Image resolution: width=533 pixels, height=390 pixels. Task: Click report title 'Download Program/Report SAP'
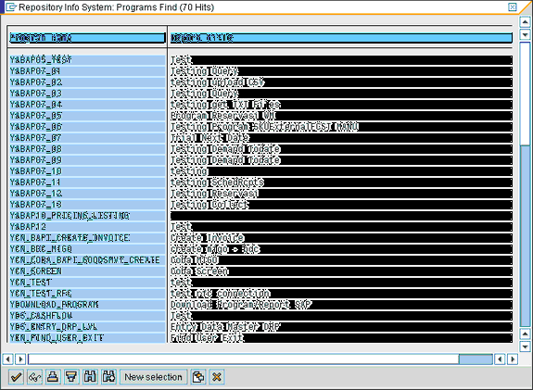pyautogui.click(x=241, y=305)
